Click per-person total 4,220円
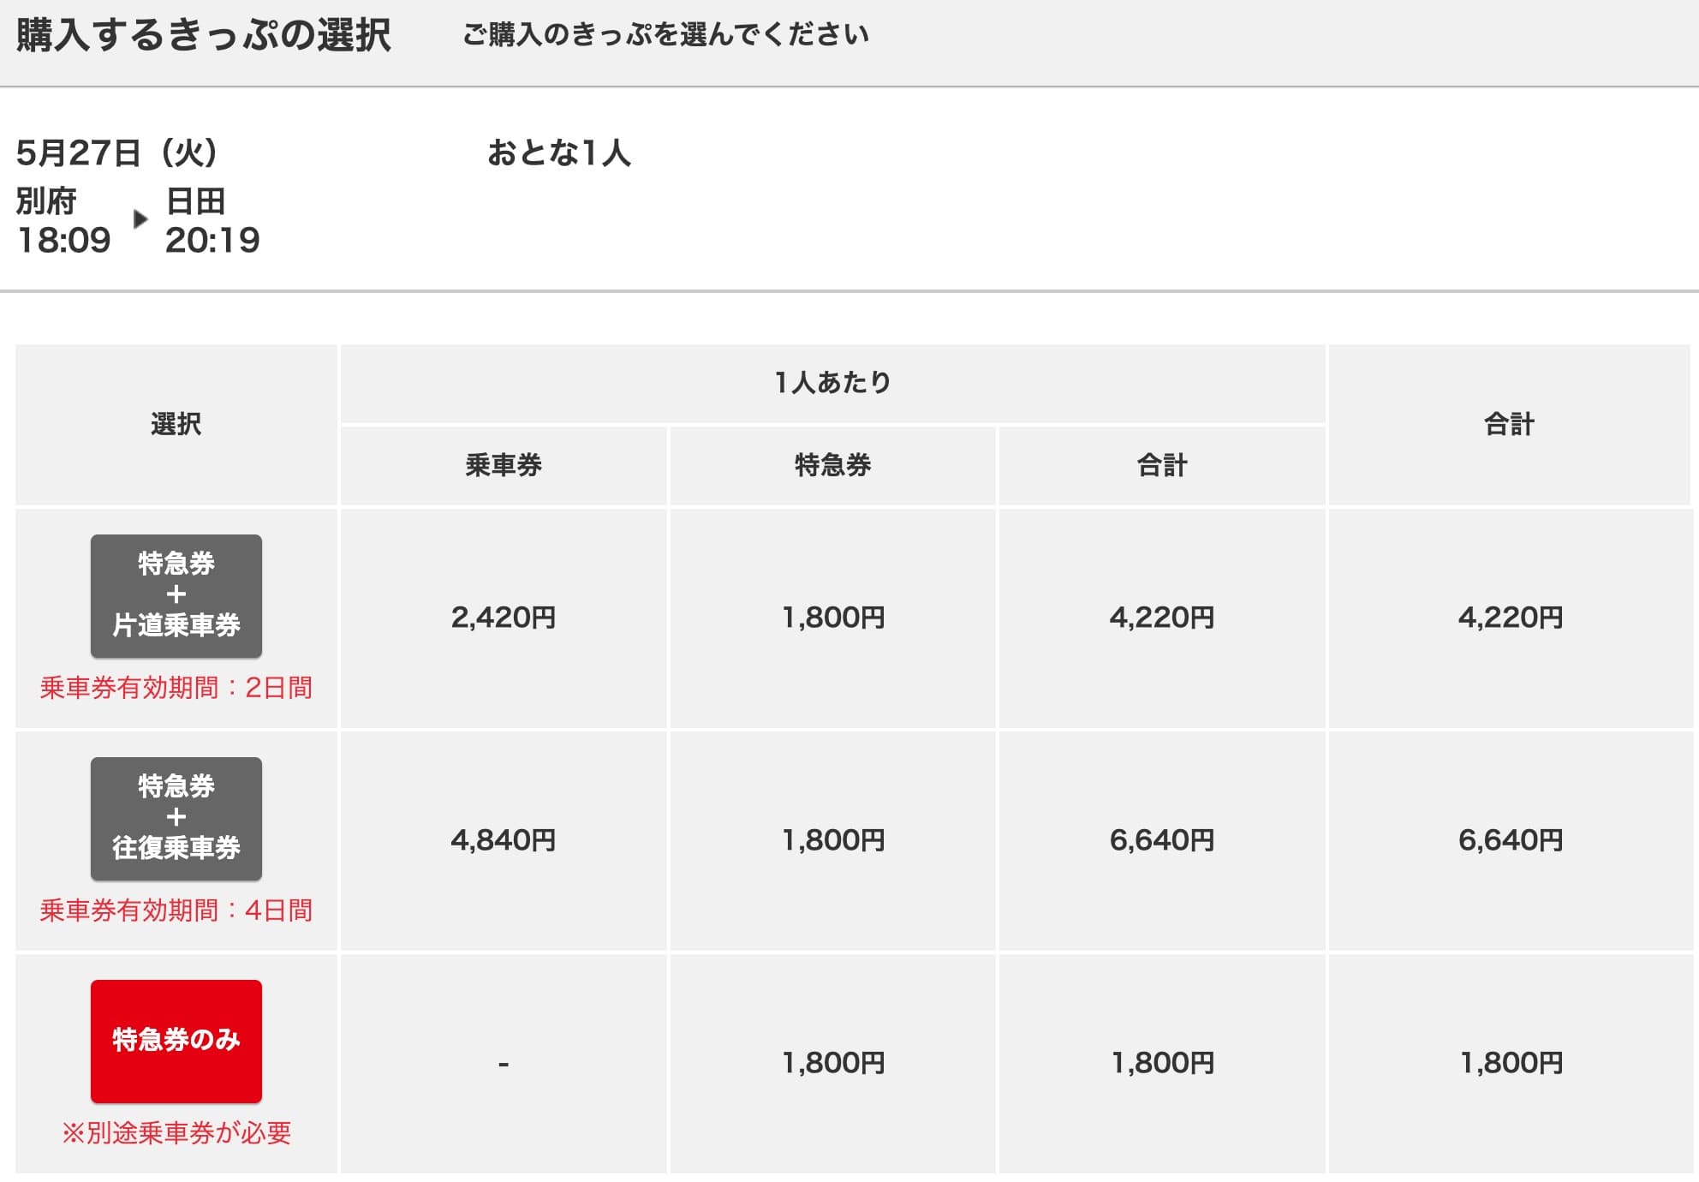The image size is (1699, 1182). pyautogui.click(x=1162, y=618)
